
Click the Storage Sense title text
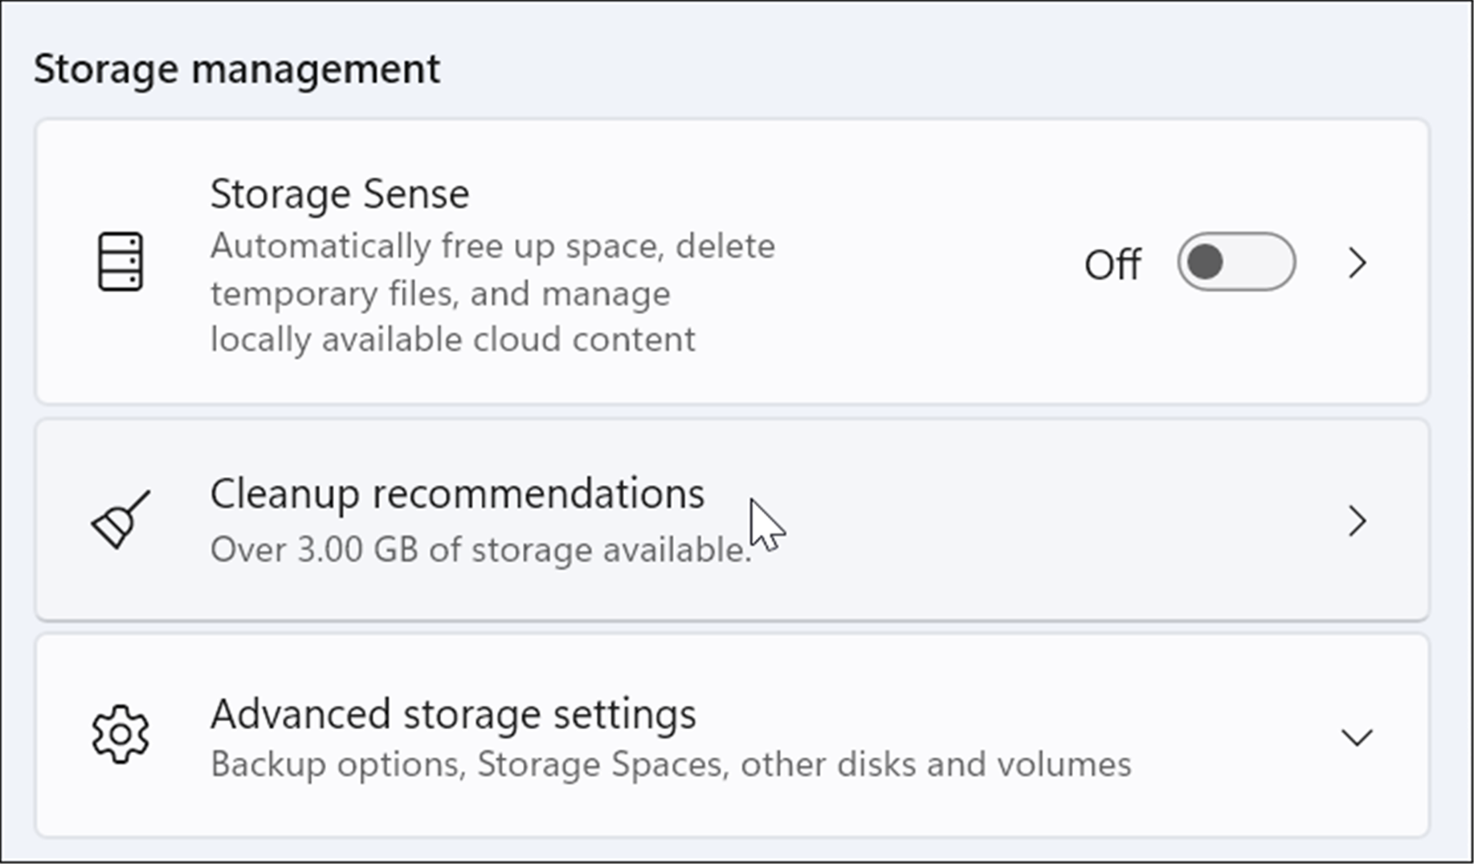coord(339,194)
